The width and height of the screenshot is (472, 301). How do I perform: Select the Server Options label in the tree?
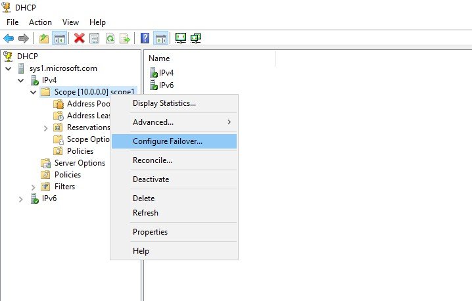pos(80,163)
